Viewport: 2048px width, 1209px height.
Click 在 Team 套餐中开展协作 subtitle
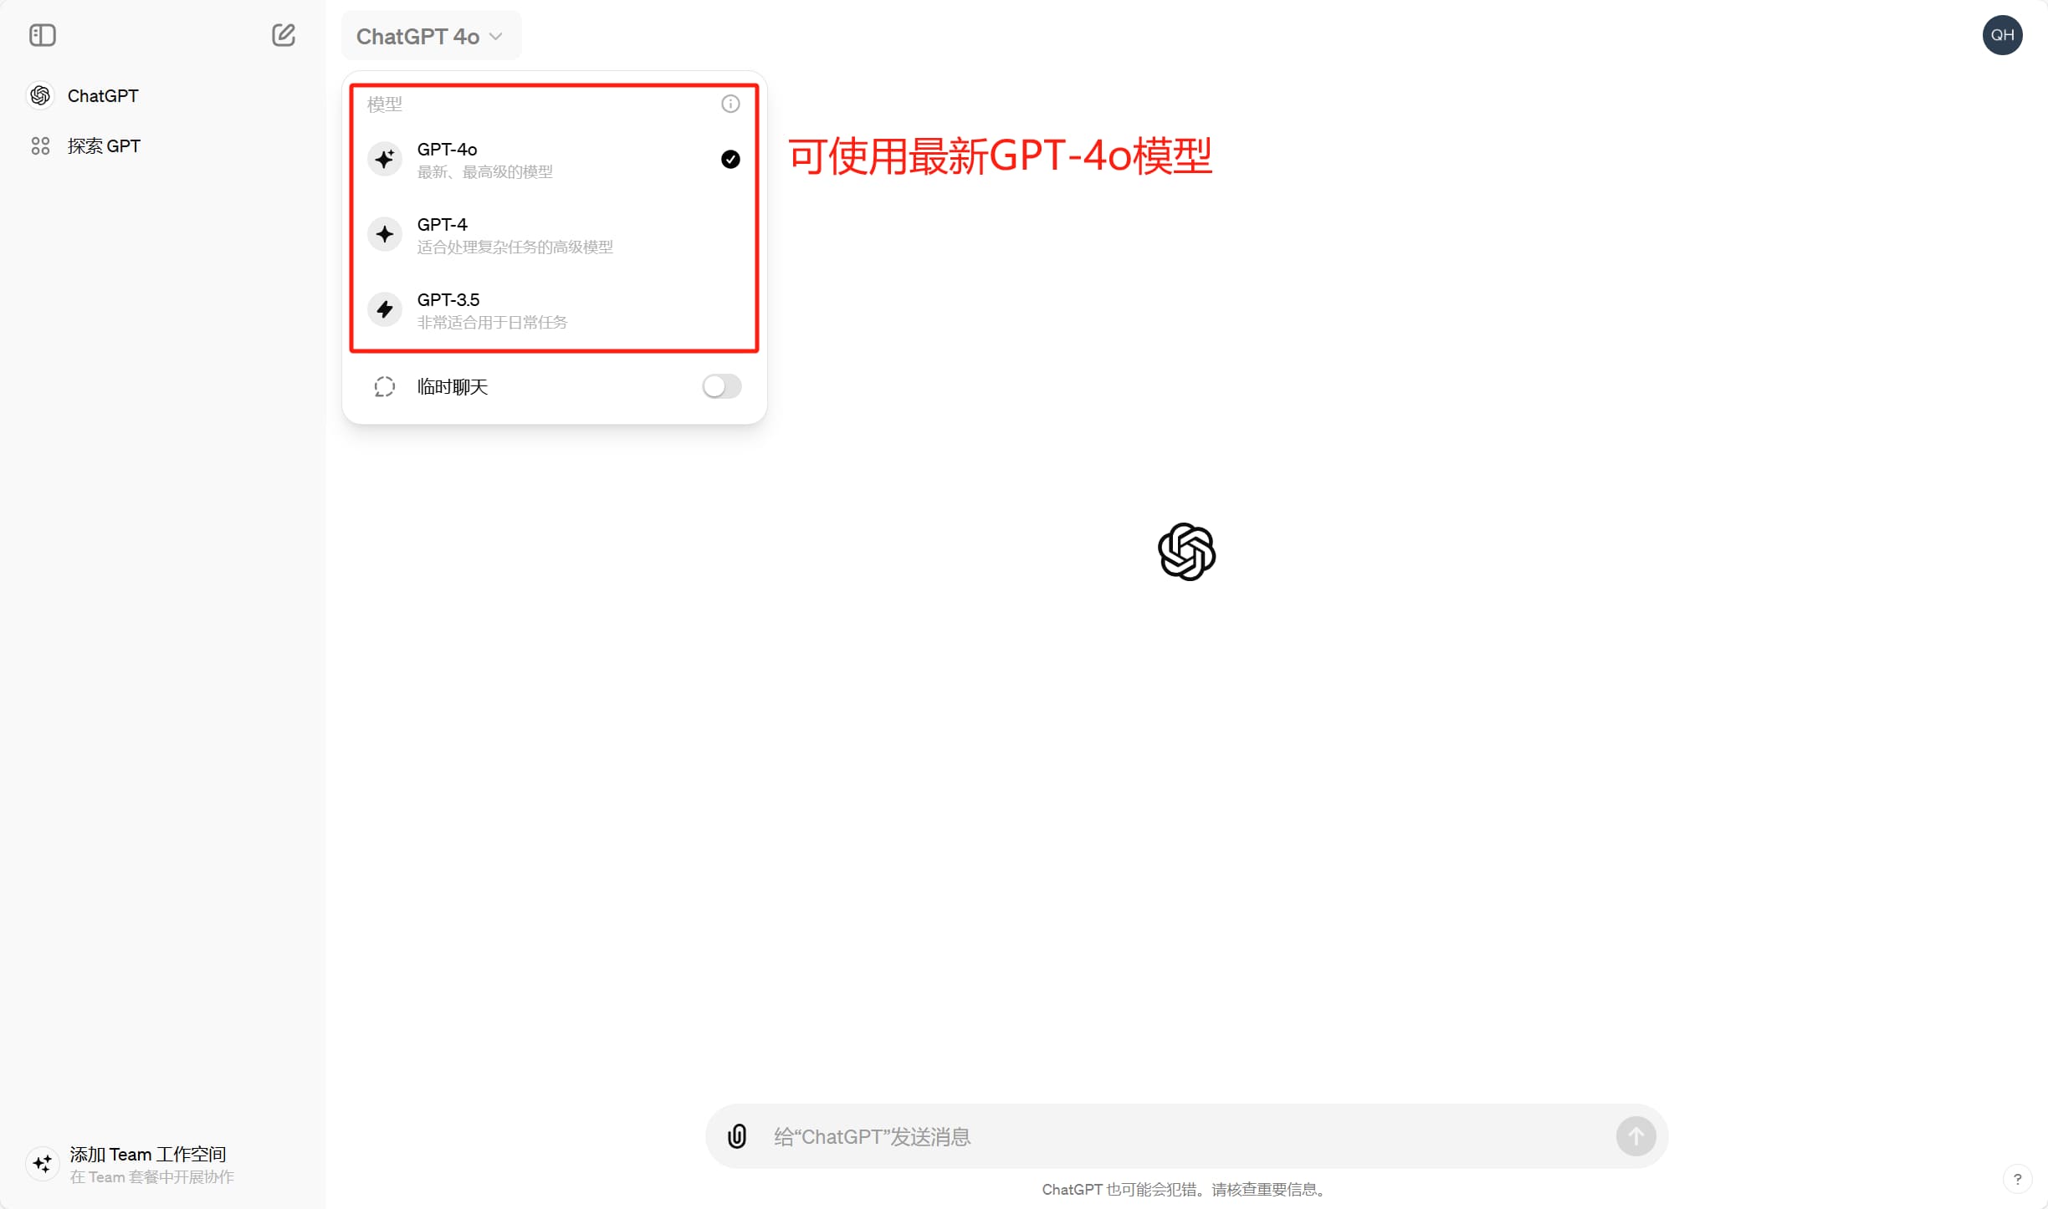(x=152, y=1176)
